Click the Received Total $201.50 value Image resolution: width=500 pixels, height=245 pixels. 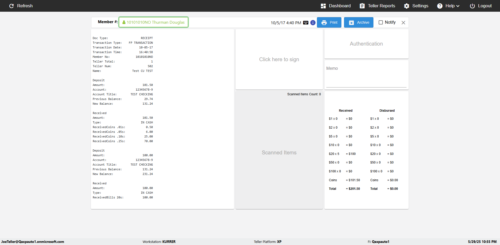(353, 189)
